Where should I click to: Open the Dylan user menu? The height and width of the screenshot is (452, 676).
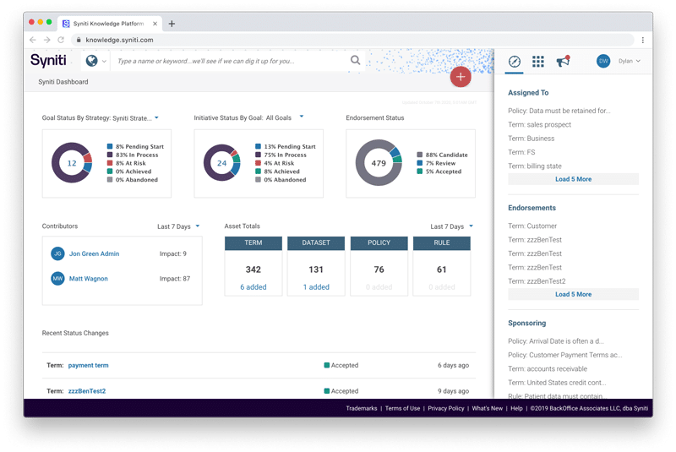[629, 61]
